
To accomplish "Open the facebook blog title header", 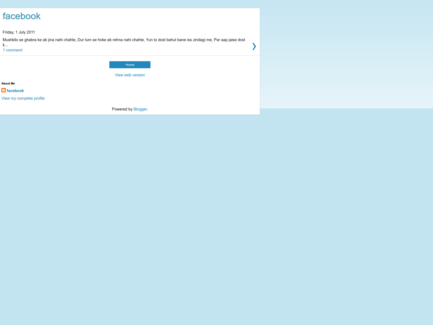I will [x=22, y=16].
